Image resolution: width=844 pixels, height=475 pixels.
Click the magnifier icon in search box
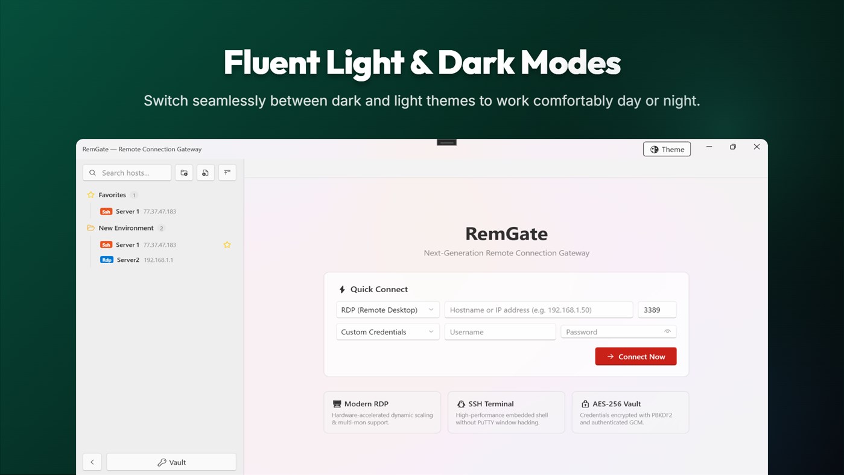click(x=92, y=173)
